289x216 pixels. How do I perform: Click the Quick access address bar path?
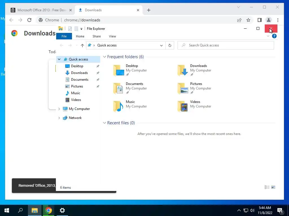point(107,45)
